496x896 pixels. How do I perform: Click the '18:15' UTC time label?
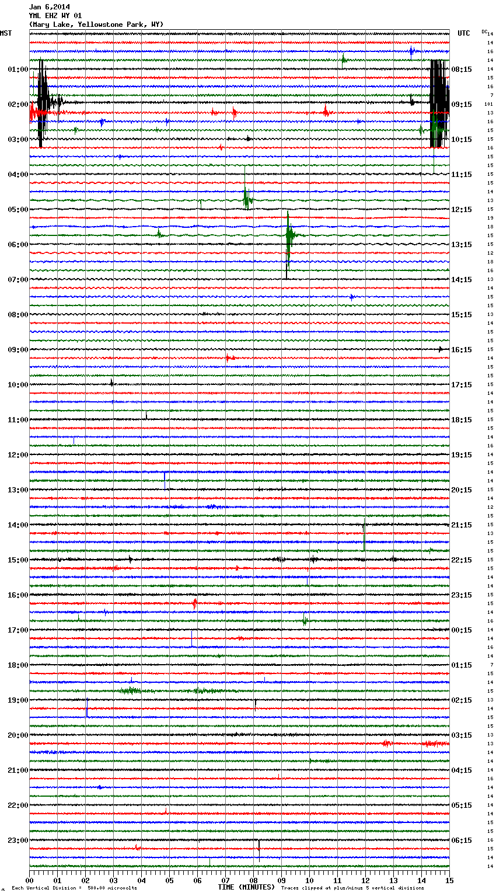tap(462, 420)
